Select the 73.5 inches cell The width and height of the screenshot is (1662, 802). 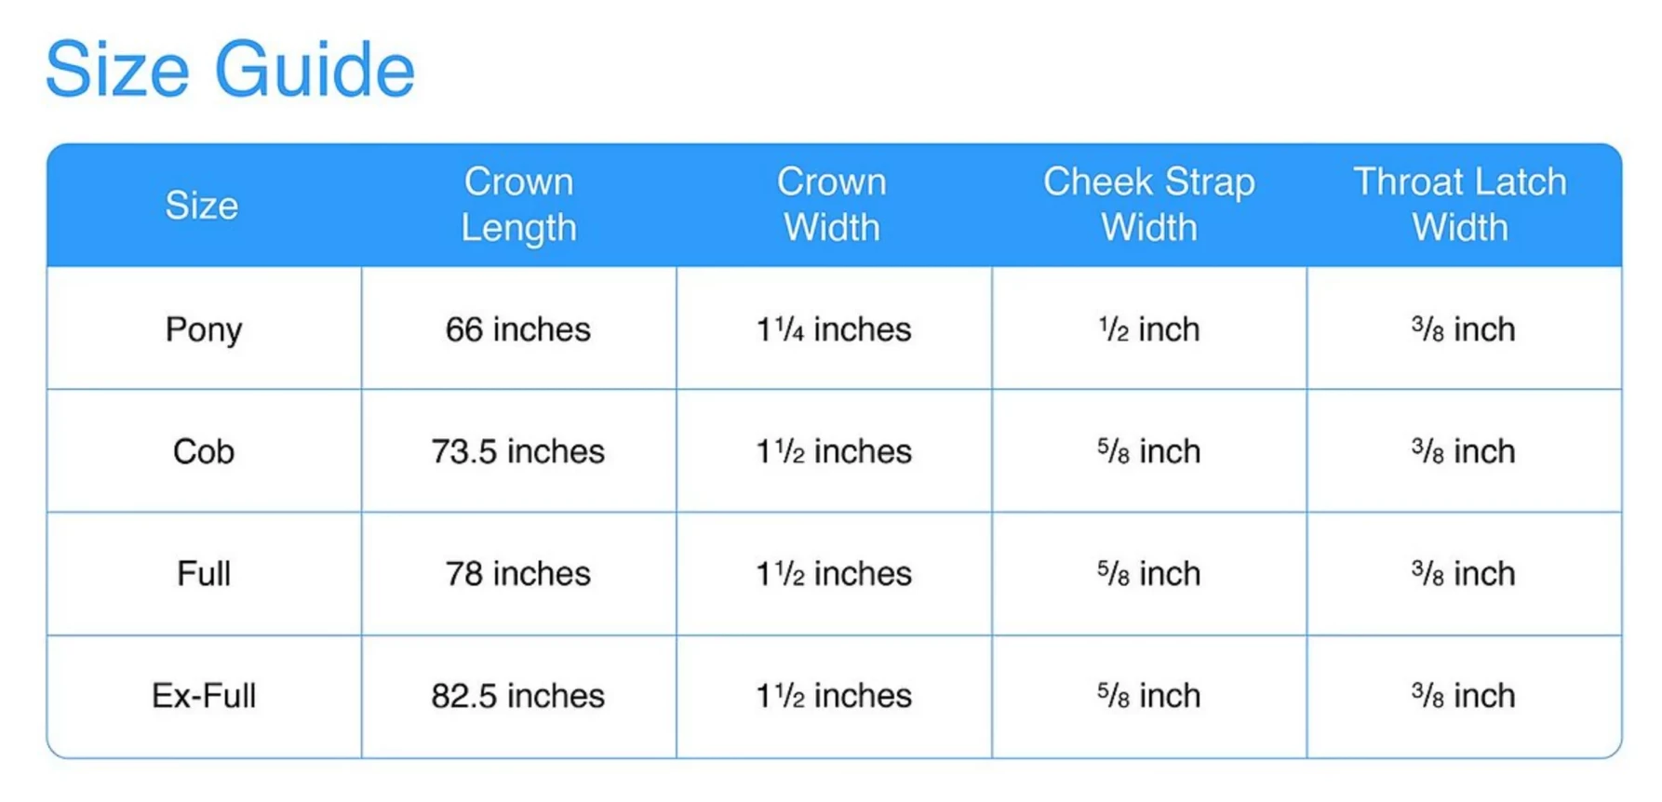pyautogui.click(x=518, y=451)
